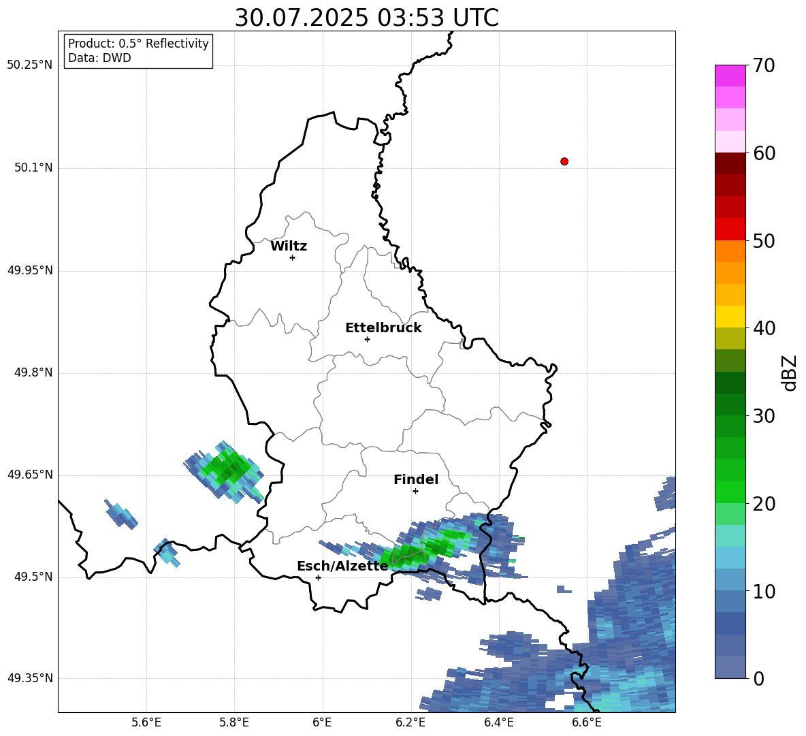Viewport: 806px width, 736px height.
Task: Click the 49.8°N latitude label
Action: tap(33, 372)
